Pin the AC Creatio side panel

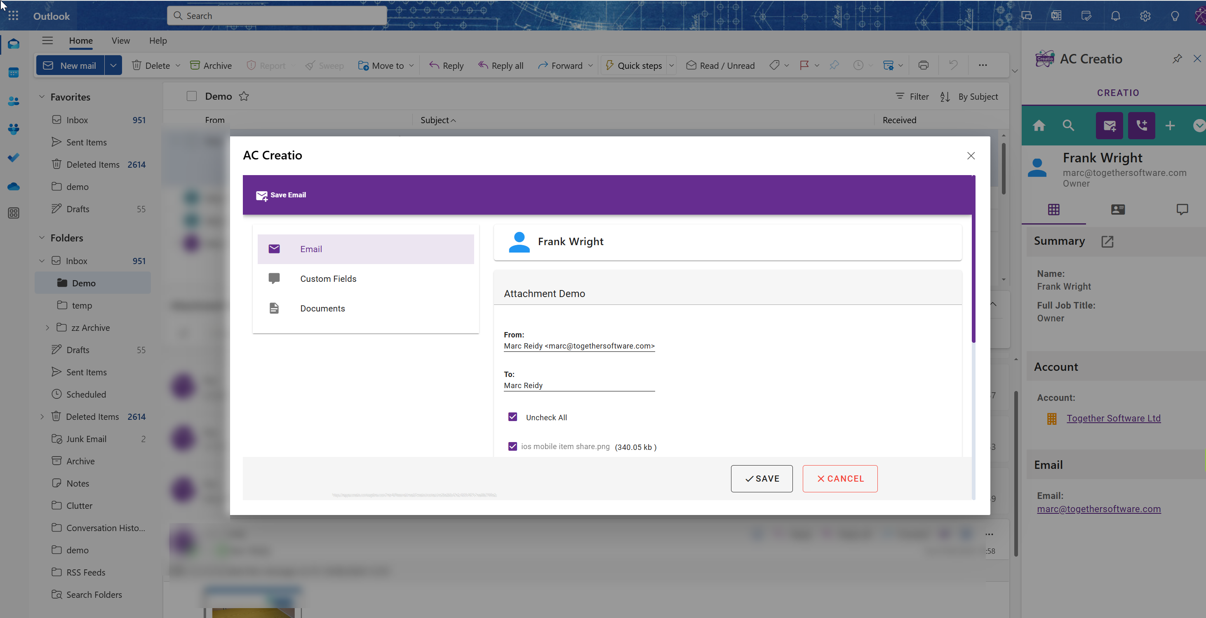coord(1177,59)
